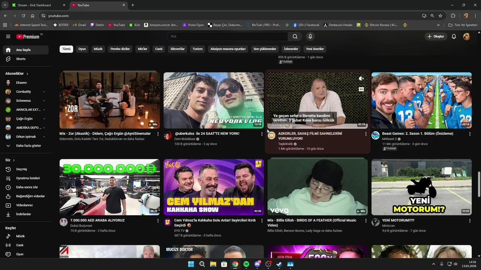The image size is (481, 270).
Task: Click the browser address bar
Action: (229, 16)
